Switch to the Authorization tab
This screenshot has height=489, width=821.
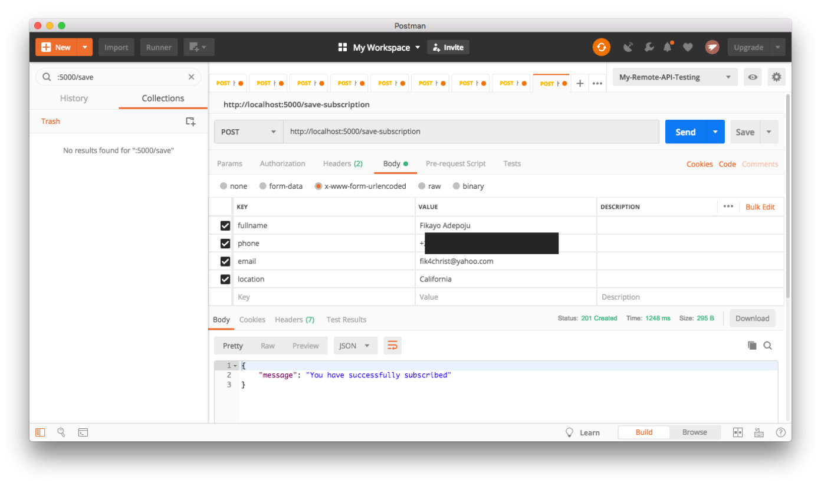(x=283, y=164)
